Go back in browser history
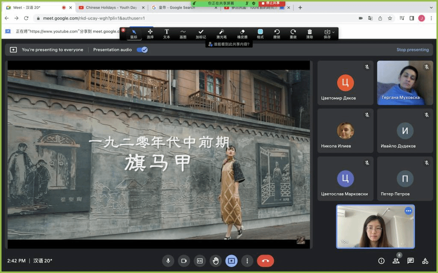438x273 pixels. coord(7,18)
